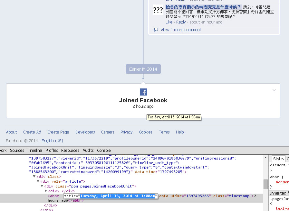Click the scroll up arrow of Elements panel
289x211 pixels.
[265, 158]
